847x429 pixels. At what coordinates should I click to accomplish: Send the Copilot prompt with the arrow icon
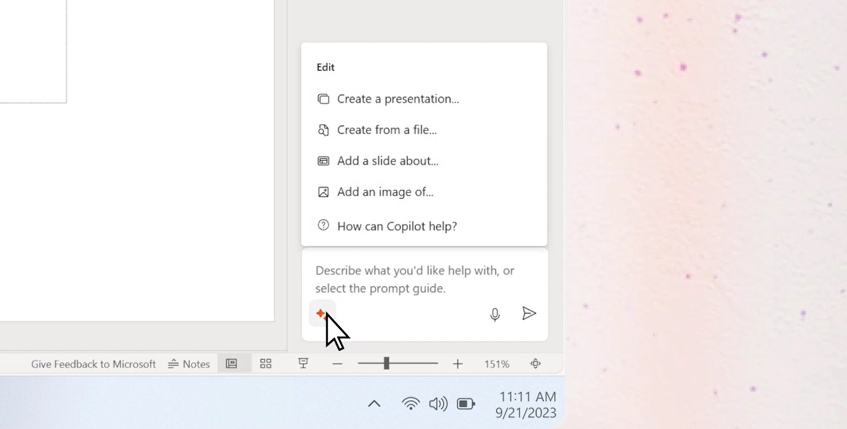[529, 313]
